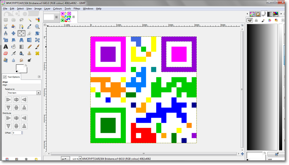289x165 pixels.
Task: Select the Colour Picker eyedropper tool
Action: point(29,27)
